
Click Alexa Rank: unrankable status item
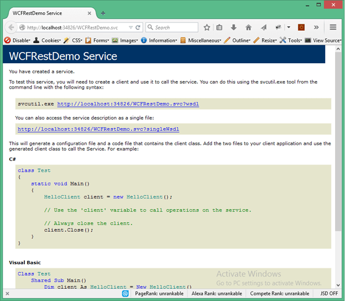point(217,293)
